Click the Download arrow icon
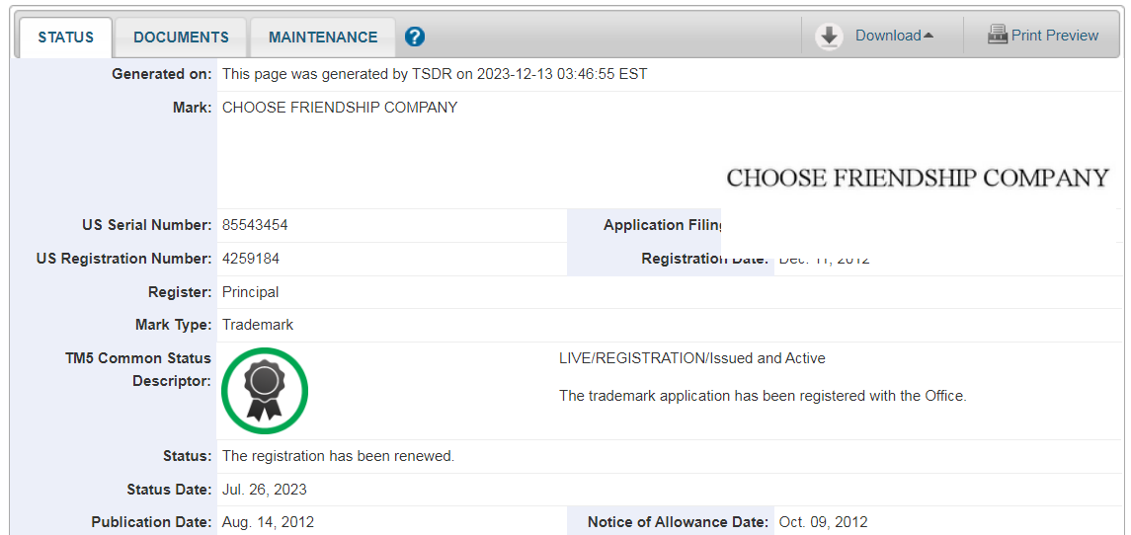 tap(830, 37)
